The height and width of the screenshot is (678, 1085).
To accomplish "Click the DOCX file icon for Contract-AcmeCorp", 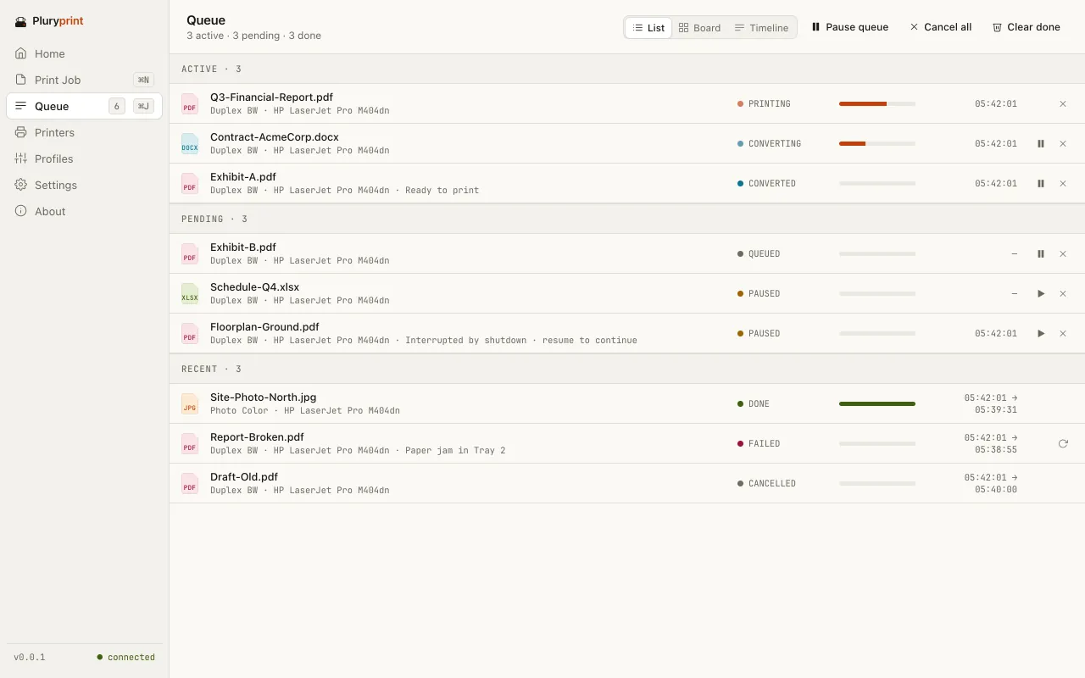I will pyautogui.click(x=190, y=144).
